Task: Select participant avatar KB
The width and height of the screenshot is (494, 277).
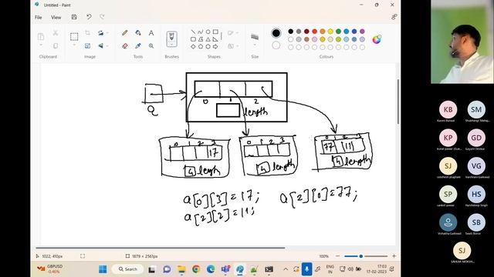Action: point(448,109)
